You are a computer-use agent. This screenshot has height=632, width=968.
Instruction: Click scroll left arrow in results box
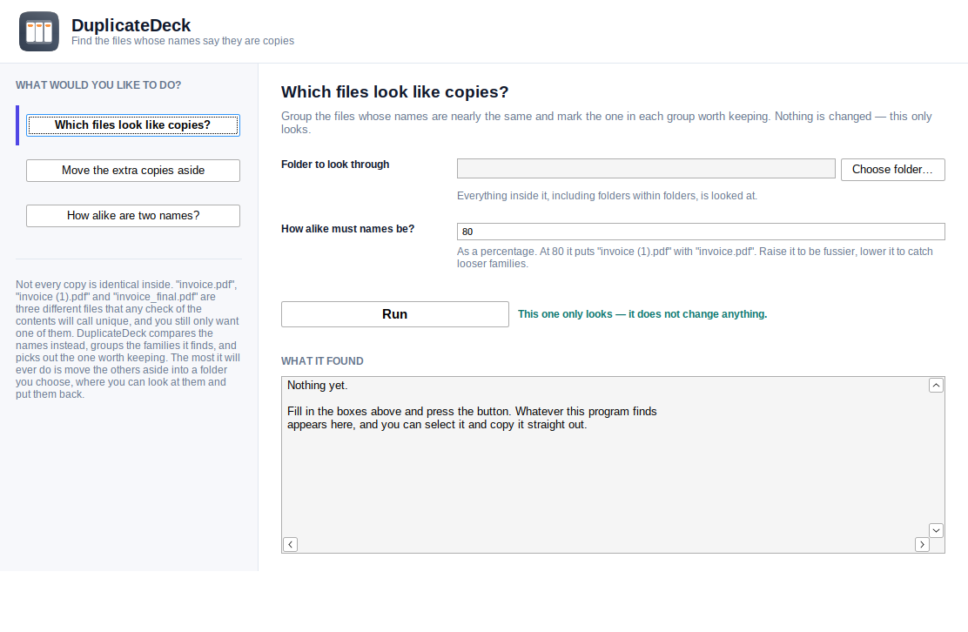[290, 544]
